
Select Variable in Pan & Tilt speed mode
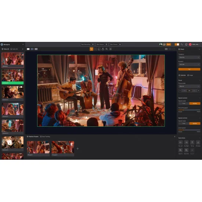pos(195,104)
